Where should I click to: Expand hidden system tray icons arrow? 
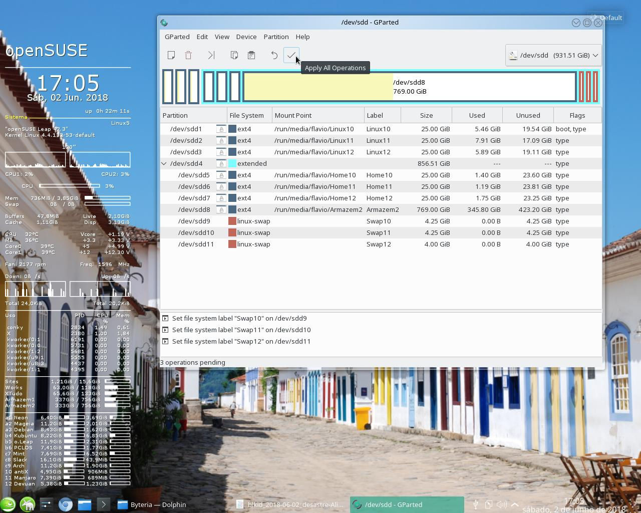pos(514,504)
